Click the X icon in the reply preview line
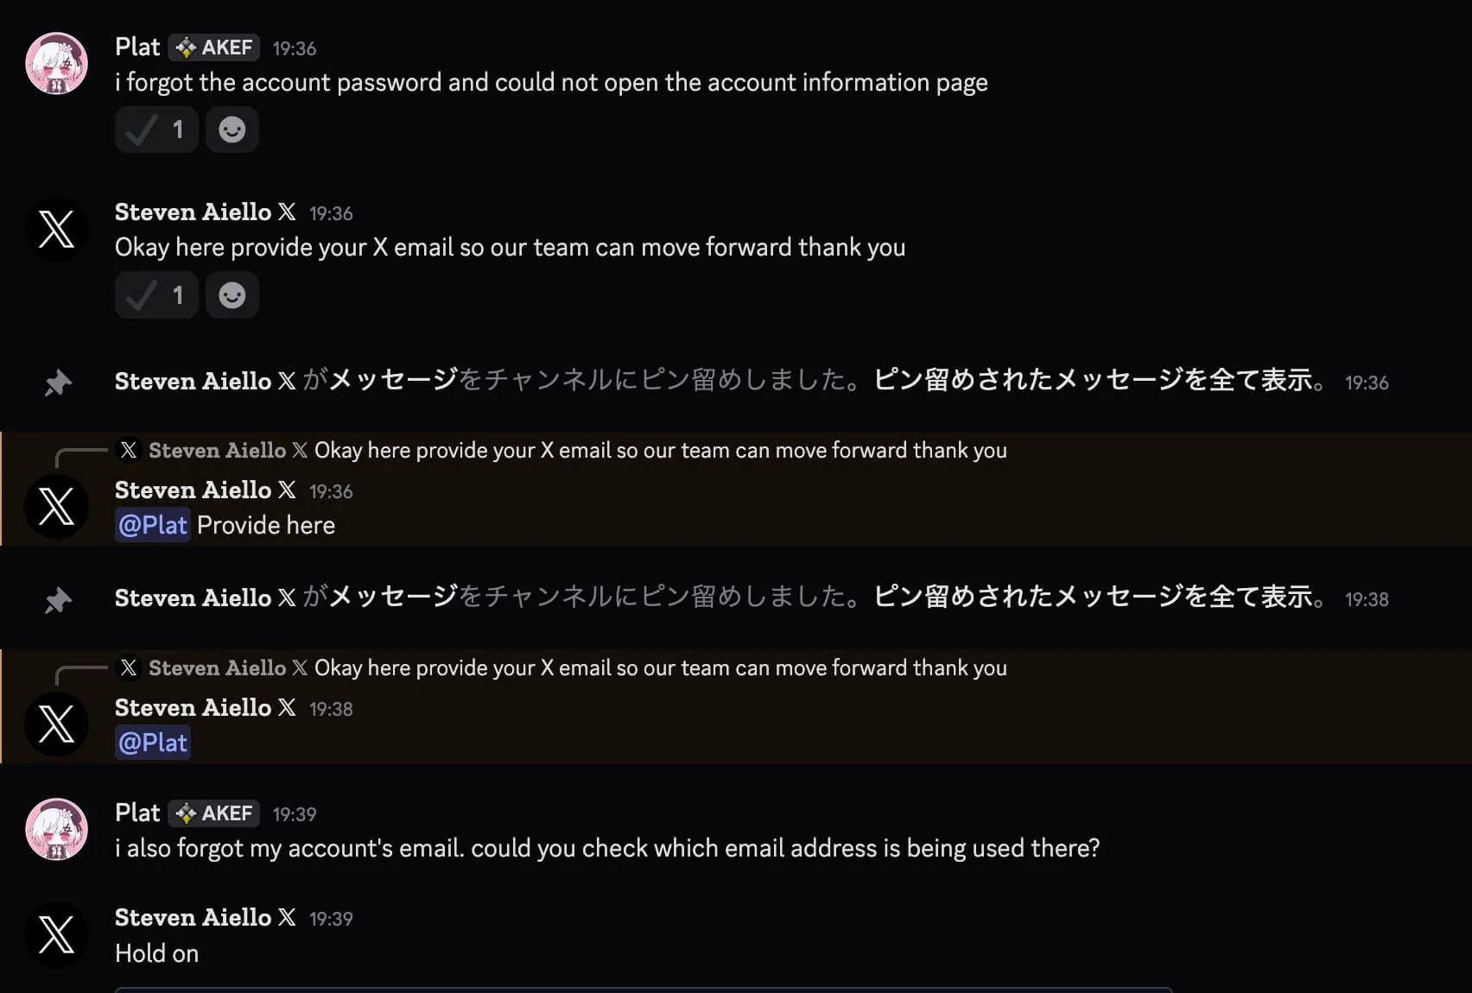Screen dimensions: 1472x993 pyautogui.click(x=128, y=450)
